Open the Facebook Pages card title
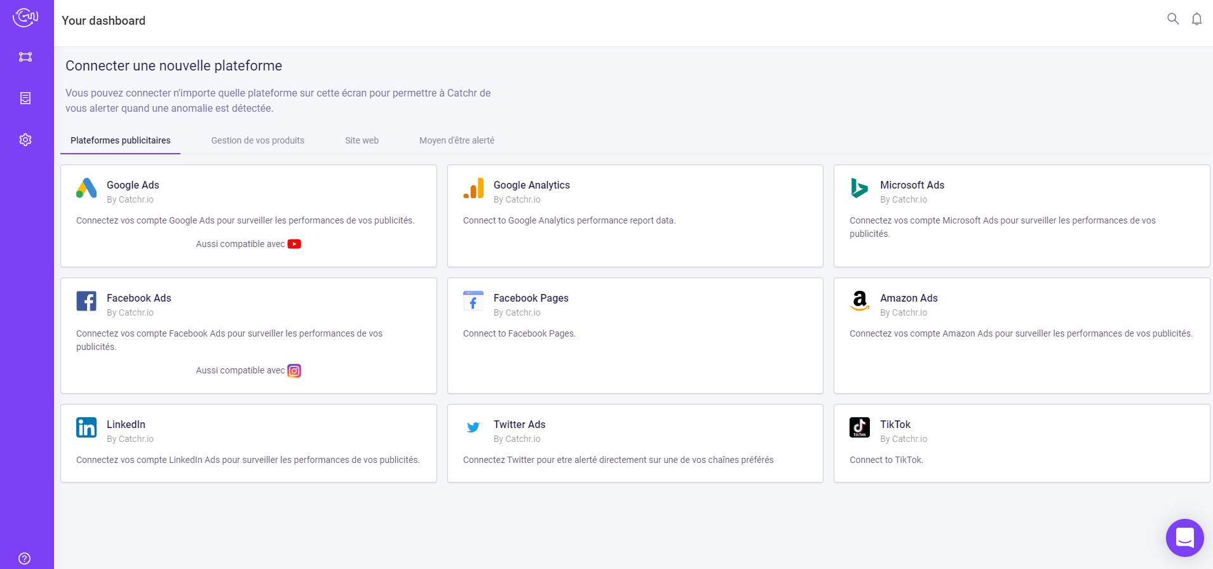Image resolution: width=1213 pixels, height=569 pixels. (x=531, y=298)
